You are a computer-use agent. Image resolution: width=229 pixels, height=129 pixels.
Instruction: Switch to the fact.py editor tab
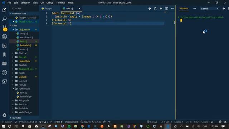[48, 9]
